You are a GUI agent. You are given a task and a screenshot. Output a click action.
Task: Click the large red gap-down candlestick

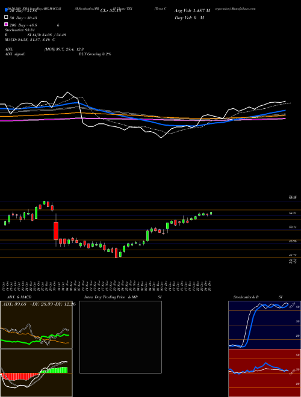click(x=56, y=230)
